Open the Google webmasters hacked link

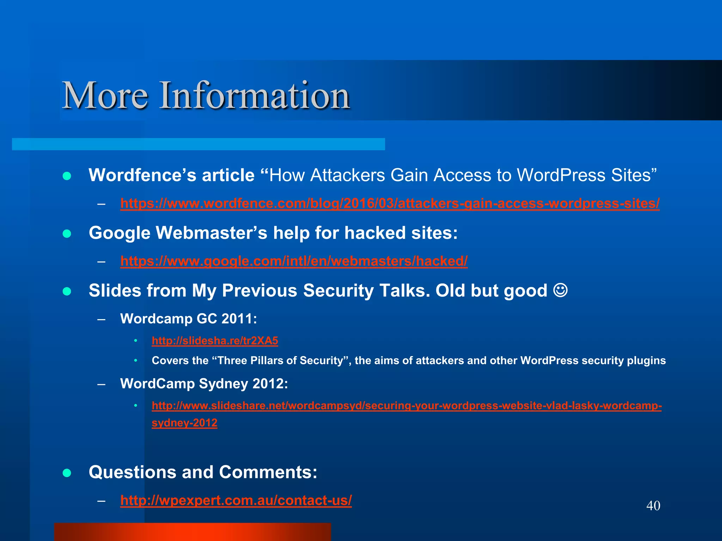click(294, 261)
